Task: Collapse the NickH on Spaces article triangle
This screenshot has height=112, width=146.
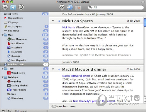Action: click(53, 21)
